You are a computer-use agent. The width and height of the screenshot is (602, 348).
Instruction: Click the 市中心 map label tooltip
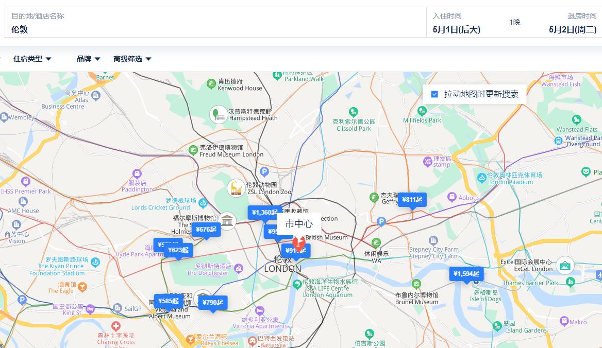point(299,224)
